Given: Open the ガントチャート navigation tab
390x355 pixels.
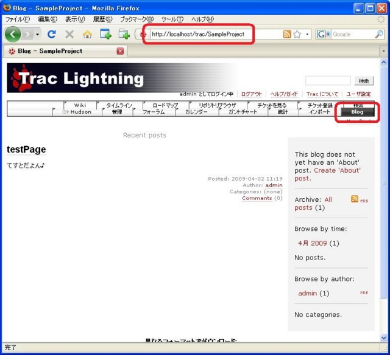Looking at the screenshot, I should click(x=243, y=112).
